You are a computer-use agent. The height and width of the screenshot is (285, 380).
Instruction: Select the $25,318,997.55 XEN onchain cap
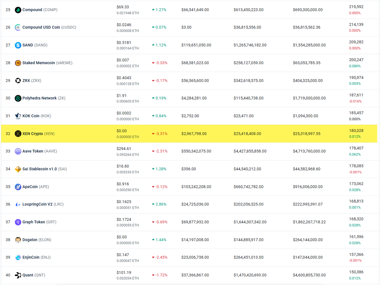click(x=307, y=133)
